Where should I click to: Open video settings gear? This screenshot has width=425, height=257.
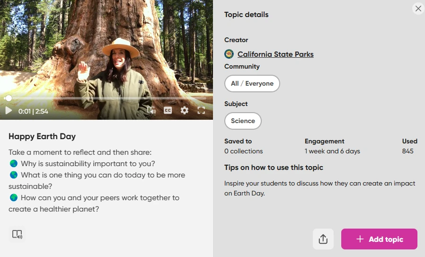coord(185,110)
